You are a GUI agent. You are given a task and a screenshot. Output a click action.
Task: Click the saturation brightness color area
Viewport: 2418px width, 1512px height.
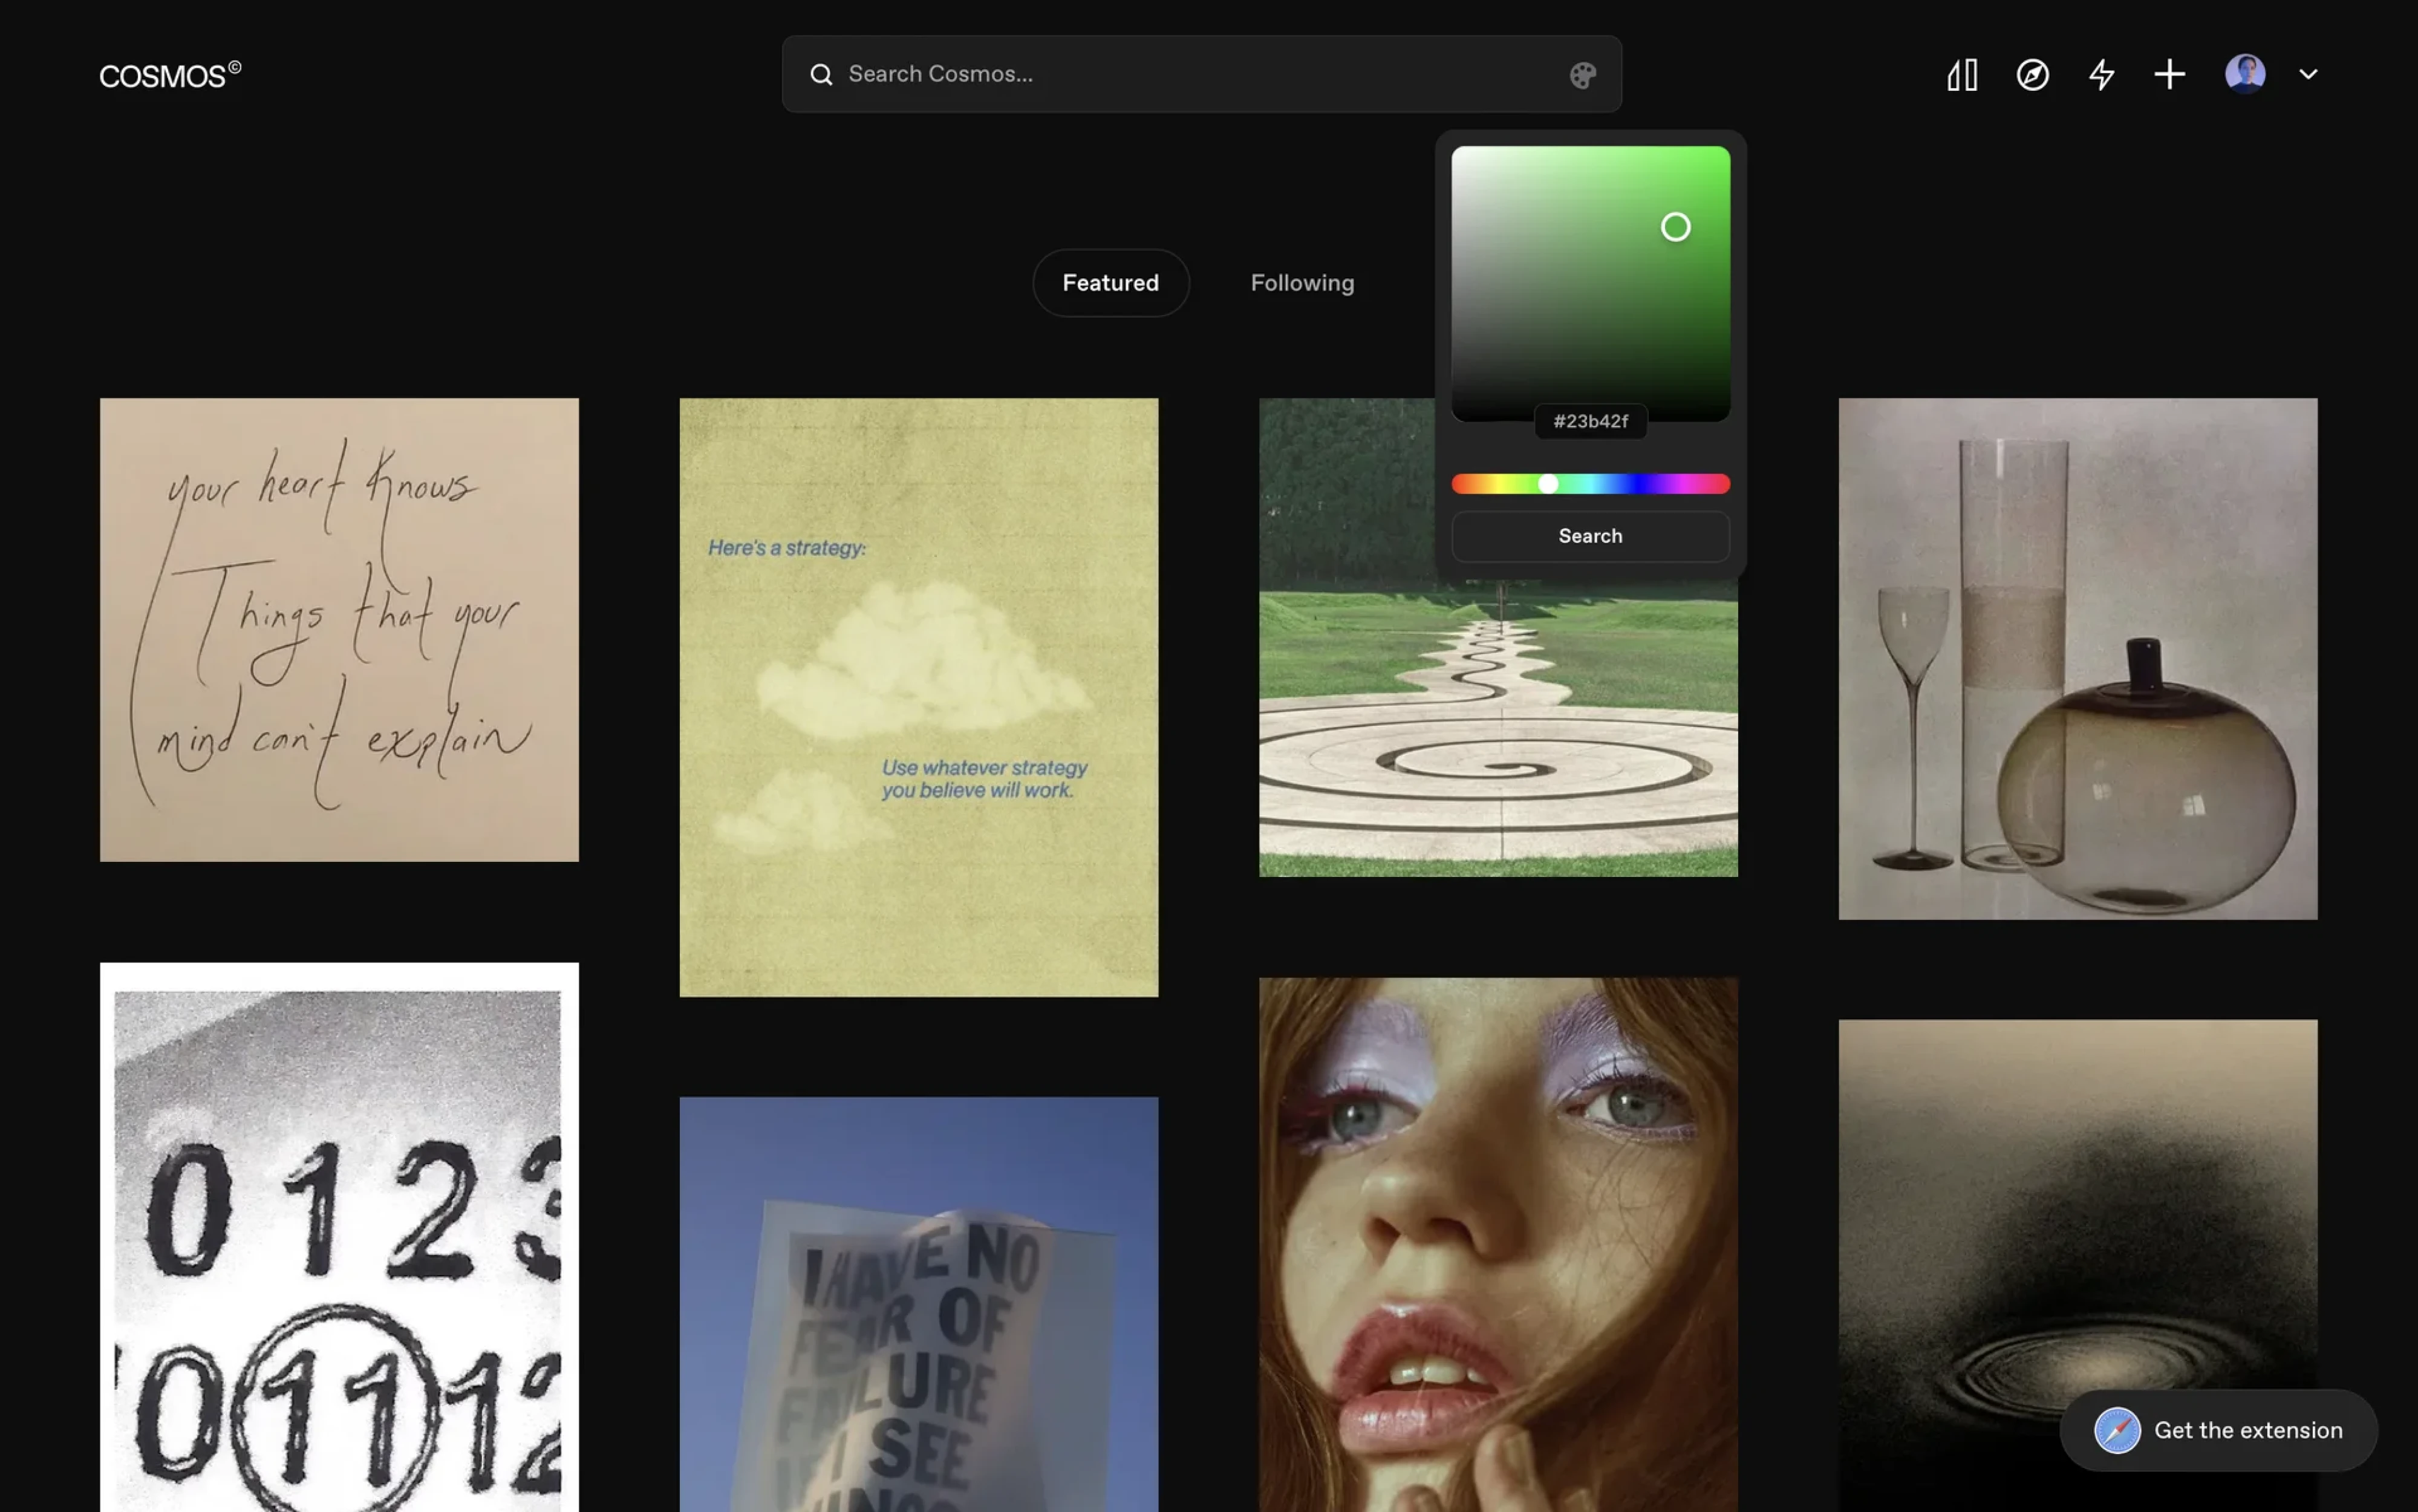1590,284
